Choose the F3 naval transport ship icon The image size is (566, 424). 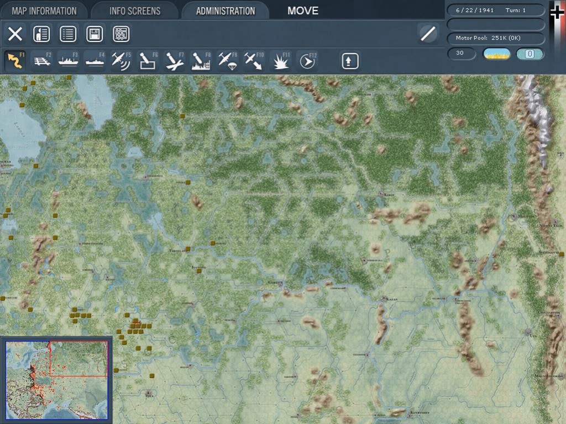[x=68, y=60]
